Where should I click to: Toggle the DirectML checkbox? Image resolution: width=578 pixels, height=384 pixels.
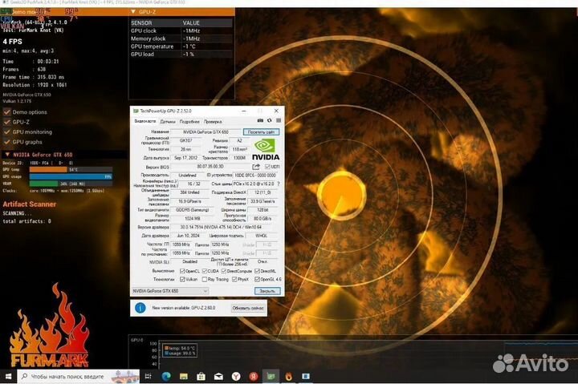(258, 271)
